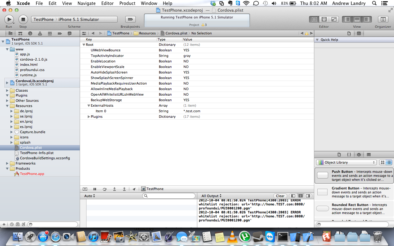The width and height of the screenshot is (394, 246).
Task: Open the Navigate menu
Action: pyautogui.click(x=86, y=3)
